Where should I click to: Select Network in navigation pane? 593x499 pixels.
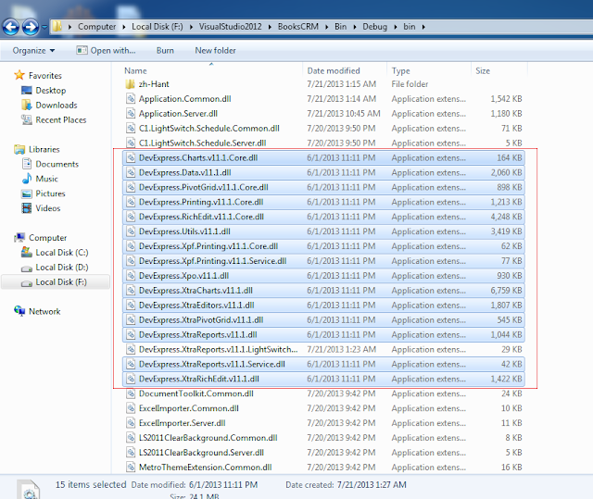click(x=44, y=311)
